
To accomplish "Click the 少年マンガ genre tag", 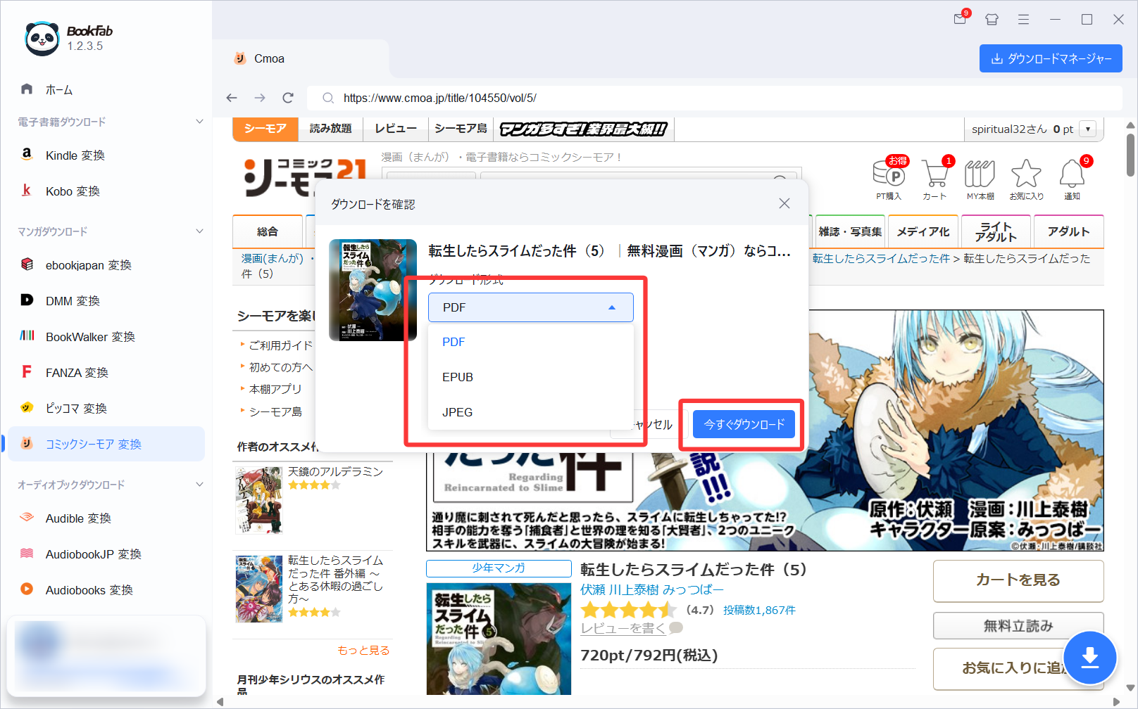I will click(x=499, y=568).
